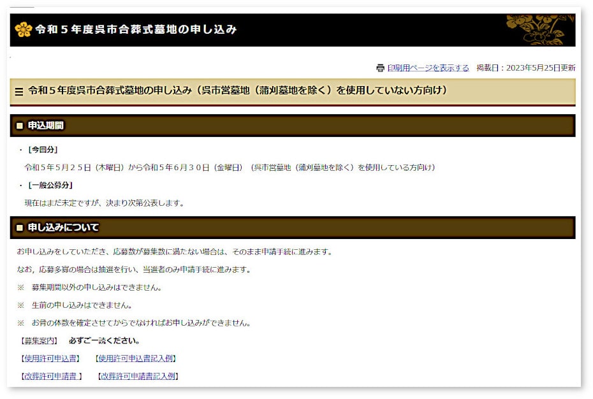593x399 pixels.
Task: Click the three-line icon beside the page heading
Action: [19, 92]
